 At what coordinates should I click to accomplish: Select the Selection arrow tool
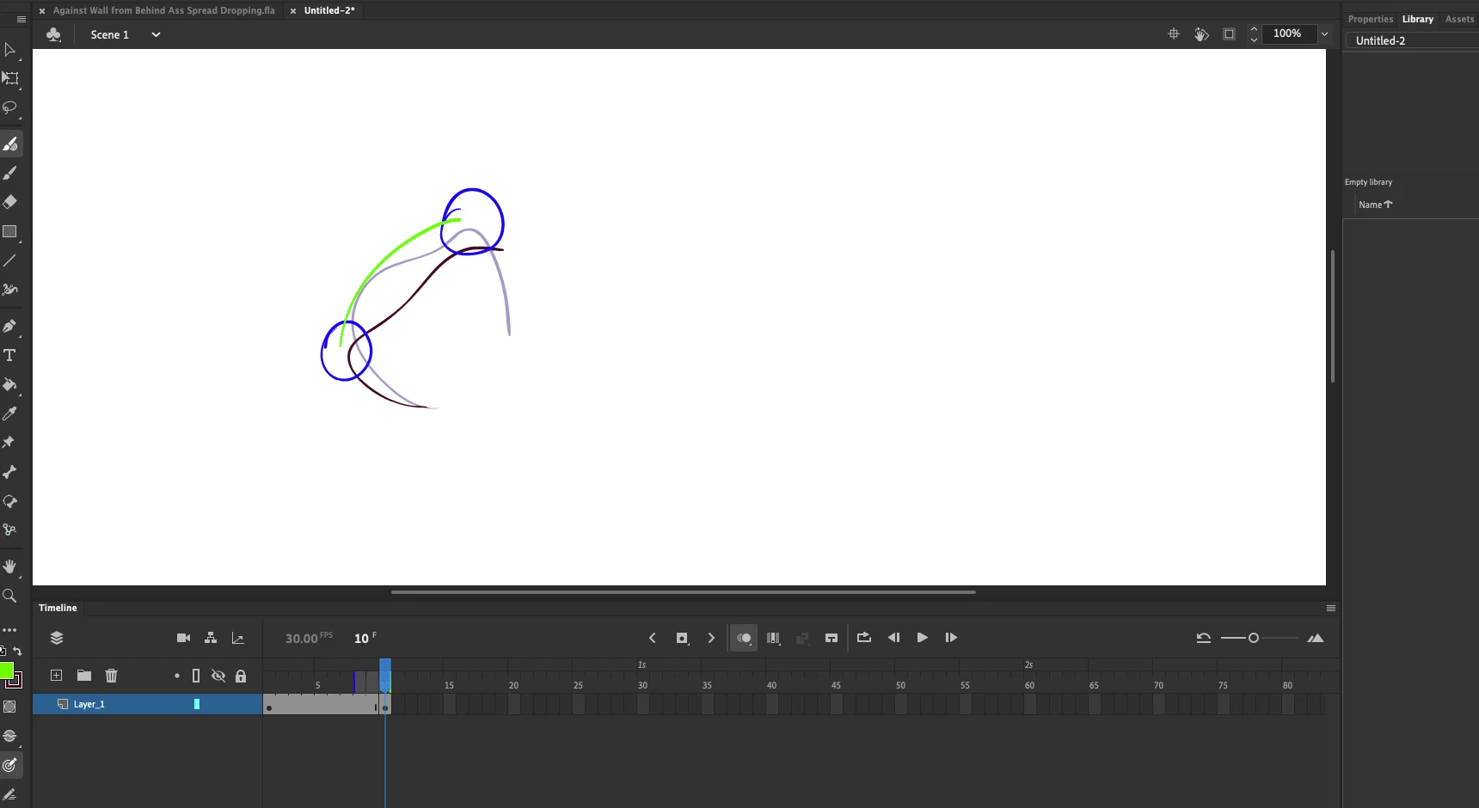pyautogui.click(x=10, y=50)
